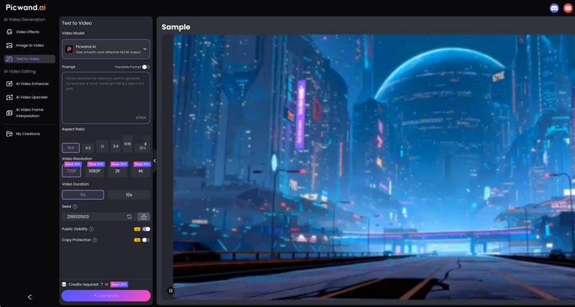Click the seed lock icon
This screenshot has width=575, height=307.
click(x=144, y=216)
